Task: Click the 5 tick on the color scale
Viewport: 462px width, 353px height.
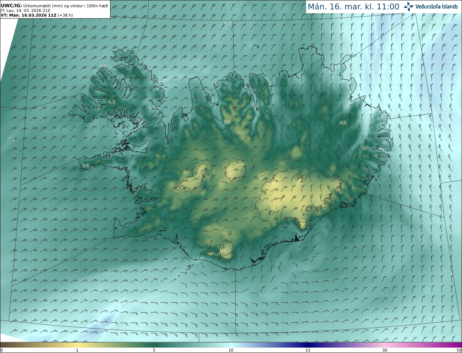Action: 154,350
